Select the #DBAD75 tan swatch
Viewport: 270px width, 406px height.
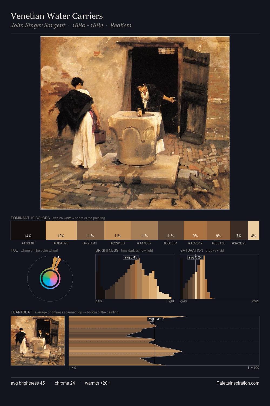click(x=61, y=230)
